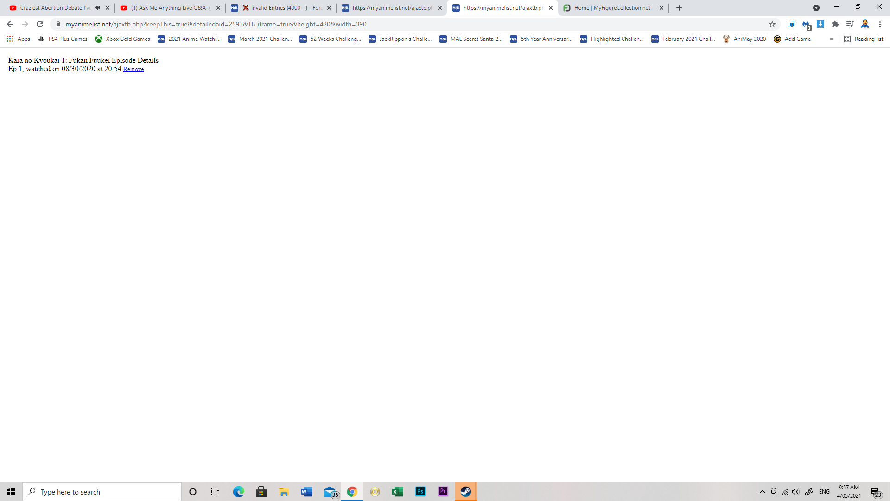Screen dimensions: 890x501
Task: Bookmark this page with star icon
Action: coord(772,24)
